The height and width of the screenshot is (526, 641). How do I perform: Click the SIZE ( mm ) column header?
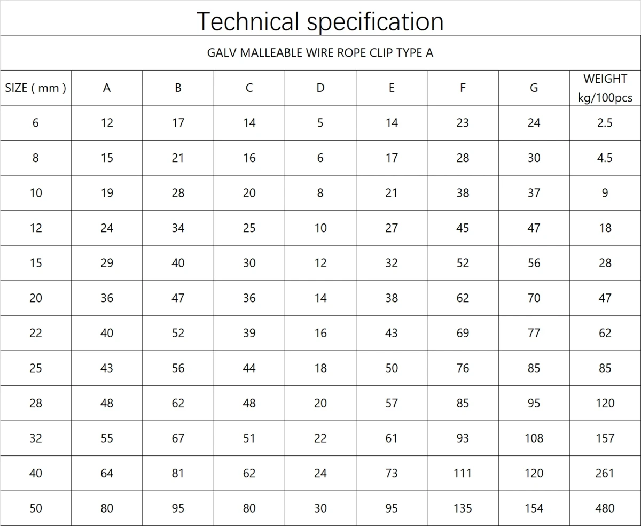[x=36, y=88]
